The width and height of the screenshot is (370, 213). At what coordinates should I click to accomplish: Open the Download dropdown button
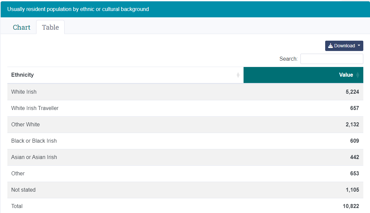[x=344, y=46]
